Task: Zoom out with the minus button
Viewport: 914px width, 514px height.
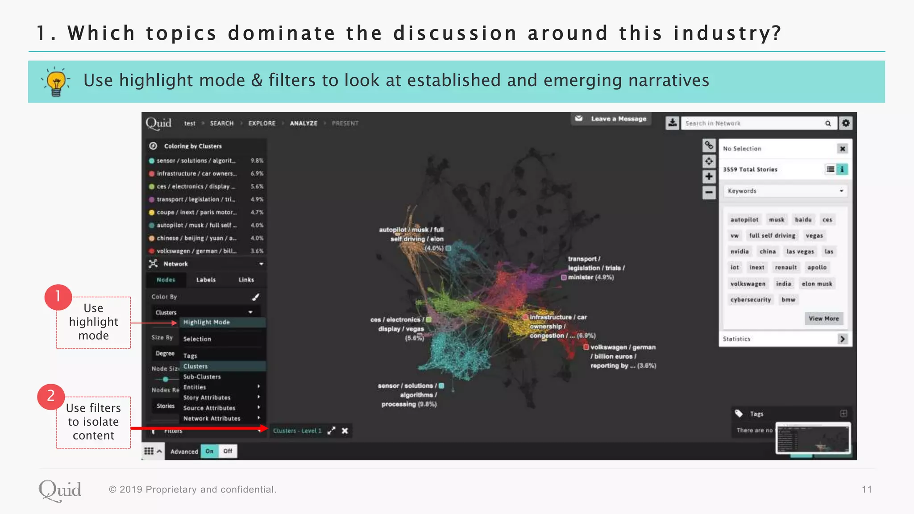Action: click(709, 192)
